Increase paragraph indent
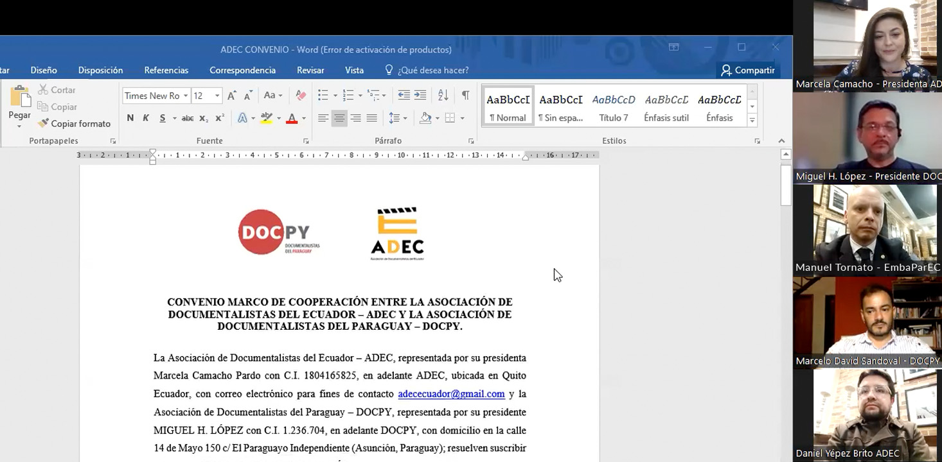 (420, 96)
